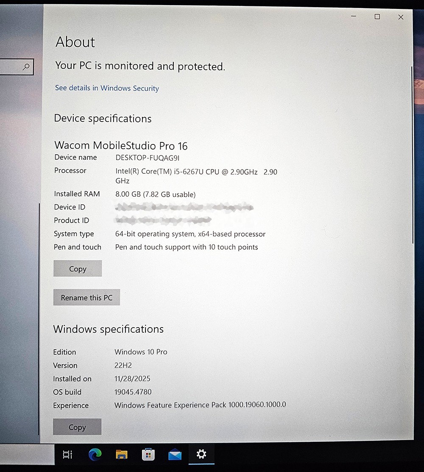Open the Mail app from the taskbar
The height and width of the screenshot is (472, 424).
(175, 455)
